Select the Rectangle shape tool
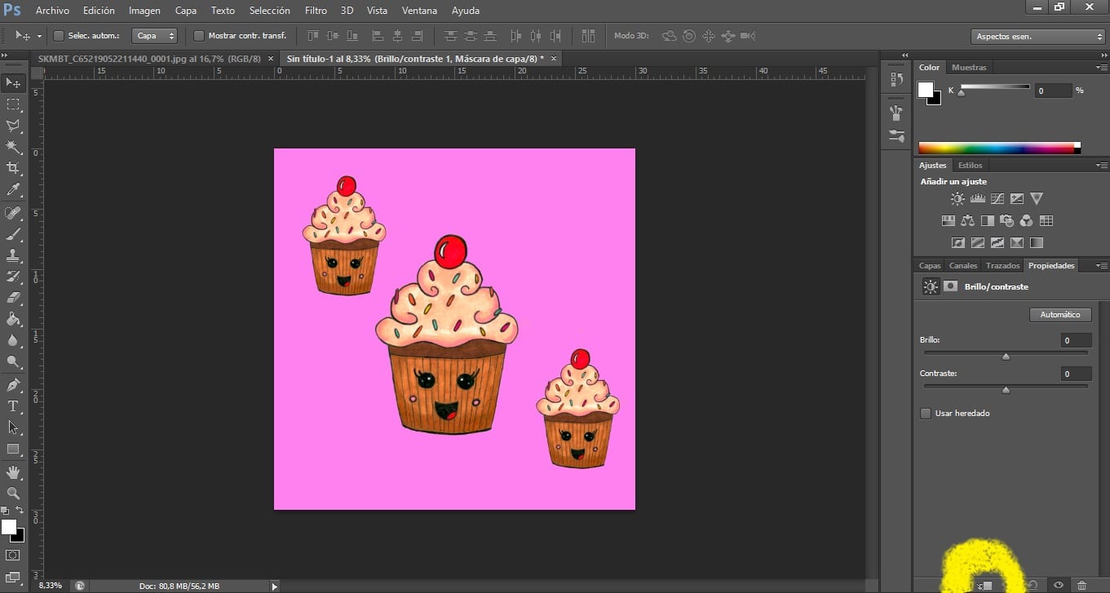The image size is (1110, 593). coord(13,449)
